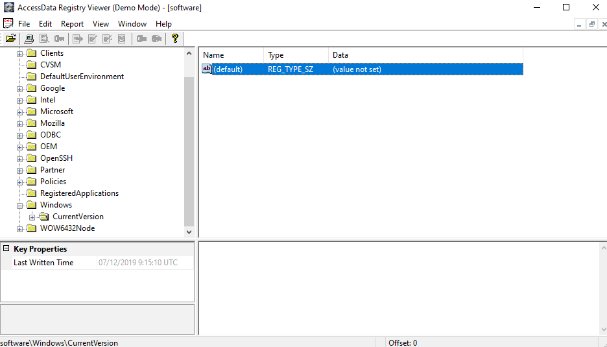Expand the Mozilla key

tap(19, 124)
